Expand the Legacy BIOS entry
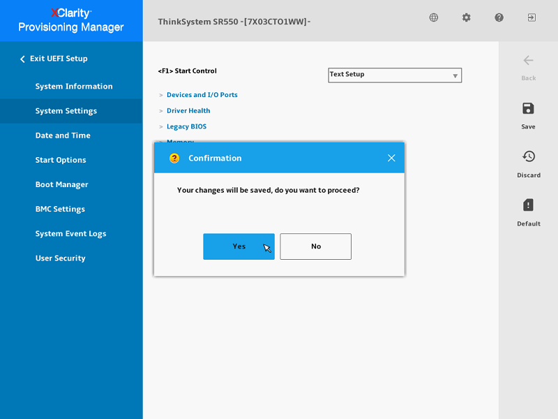This screenshot has height=419, width=558. pyautogui.click(x=186, y=127)
